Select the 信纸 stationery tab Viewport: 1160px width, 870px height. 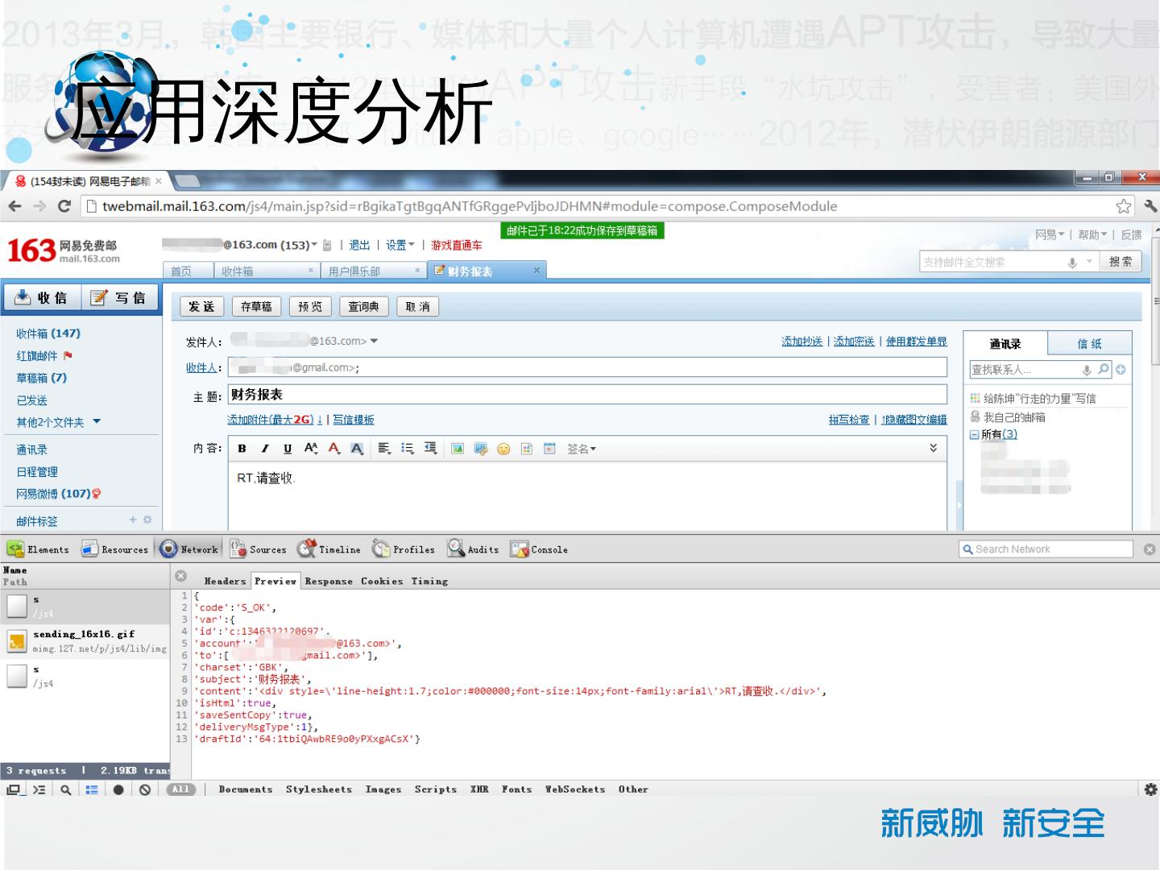coord(1090,344)
